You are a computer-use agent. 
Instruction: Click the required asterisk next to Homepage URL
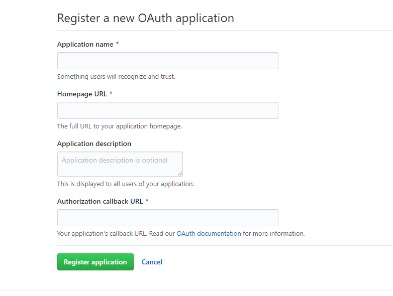[x=111, y=94]
